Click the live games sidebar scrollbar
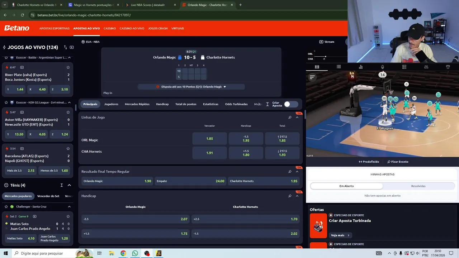Image resolution: width=459 pixels, height=258 pixels. coord(76,107)
